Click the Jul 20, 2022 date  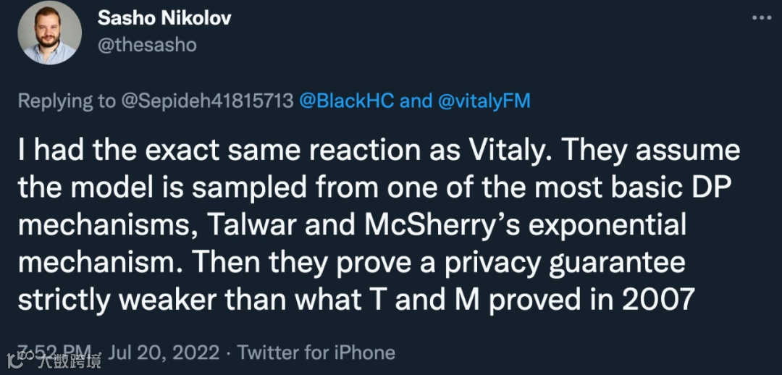point(164,353)
